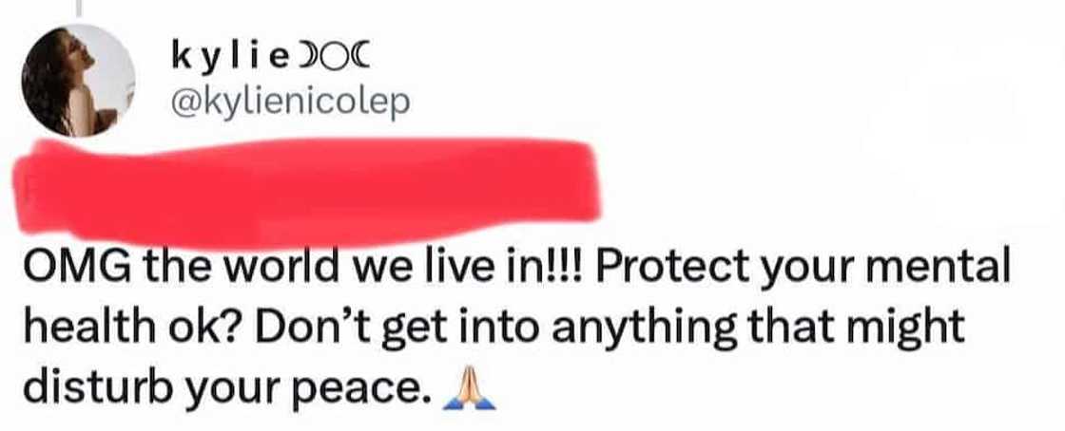Open kylie's round profile picture
This screenshot has height=431, width=1065.
point(78,80)
